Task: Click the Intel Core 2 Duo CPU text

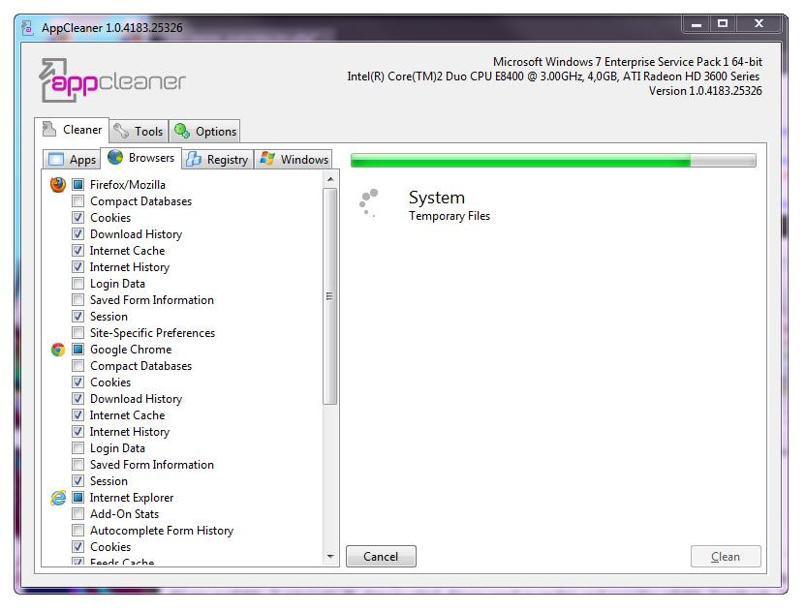Action: [x=553, y=76]
